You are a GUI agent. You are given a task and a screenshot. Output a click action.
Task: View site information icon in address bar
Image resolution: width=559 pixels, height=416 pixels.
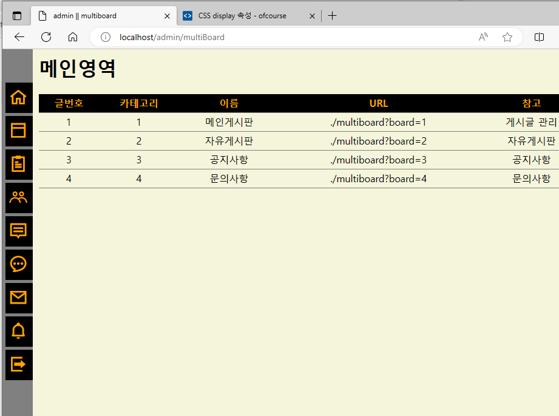(x=106, y=37)
